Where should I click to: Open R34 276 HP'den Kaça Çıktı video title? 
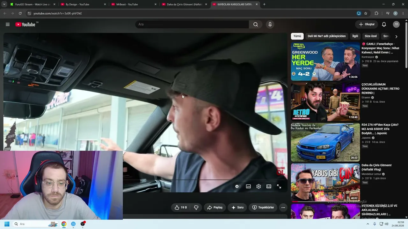[380, 129]
